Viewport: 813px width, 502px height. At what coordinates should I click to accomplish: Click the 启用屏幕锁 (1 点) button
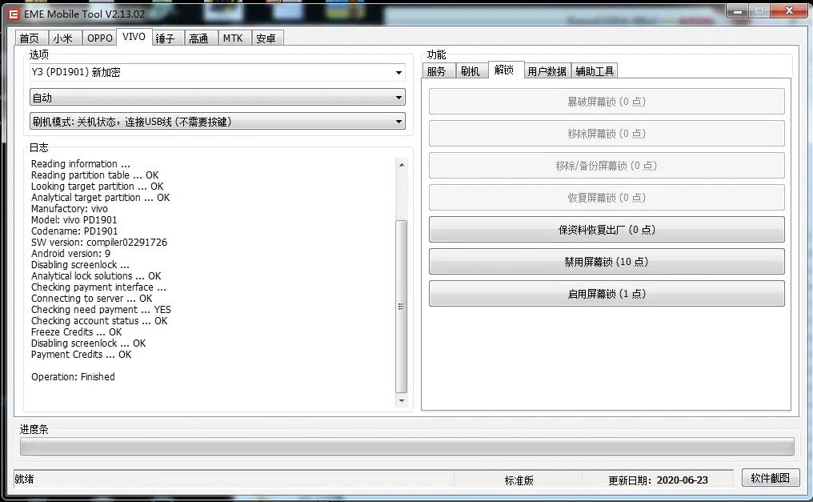[x=607, y=294]
